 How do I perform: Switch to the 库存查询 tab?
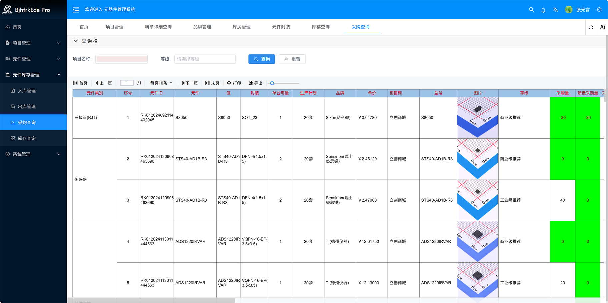(321, 27)
